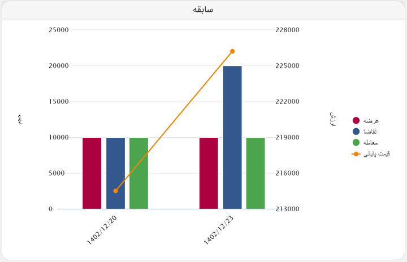The height and width of the screenshot is (262, 407).
Task: Click the orange line segment between dates
Action: 174,121
